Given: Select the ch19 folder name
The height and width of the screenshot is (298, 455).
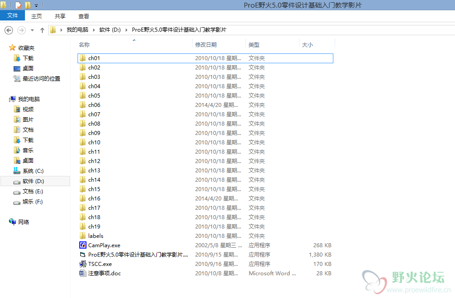Looking at the screenshot, I should 94,226.
